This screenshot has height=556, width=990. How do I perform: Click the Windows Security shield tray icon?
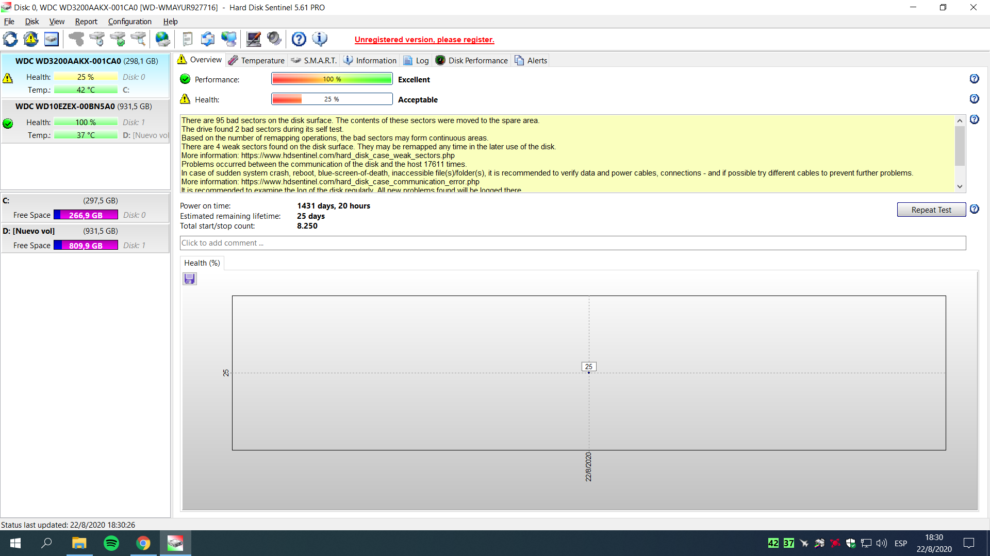851,543
